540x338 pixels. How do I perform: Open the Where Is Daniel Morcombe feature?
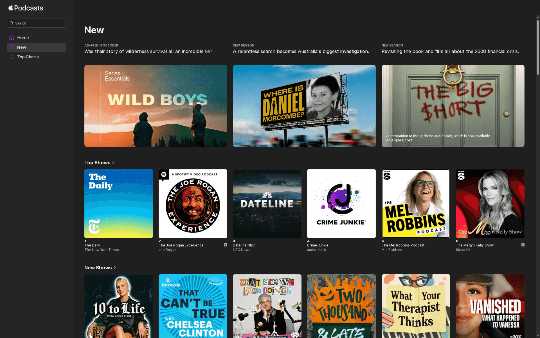tap(304, 106)
